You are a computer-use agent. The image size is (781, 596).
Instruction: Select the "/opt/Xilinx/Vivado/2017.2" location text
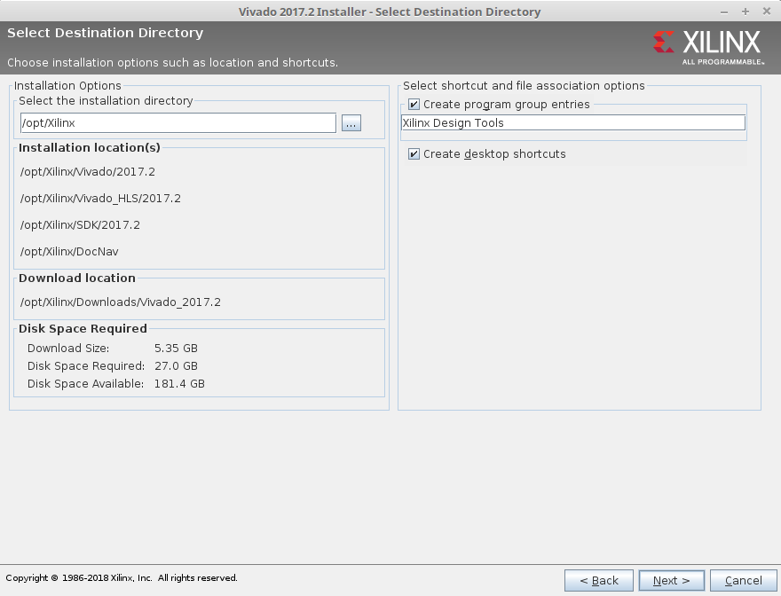[88, 172]
